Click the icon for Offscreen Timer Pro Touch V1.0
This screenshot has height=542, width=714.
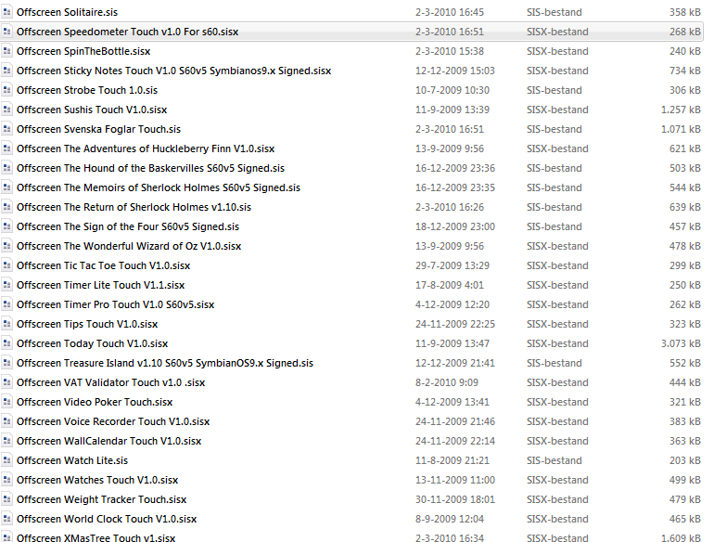point(6,305)
